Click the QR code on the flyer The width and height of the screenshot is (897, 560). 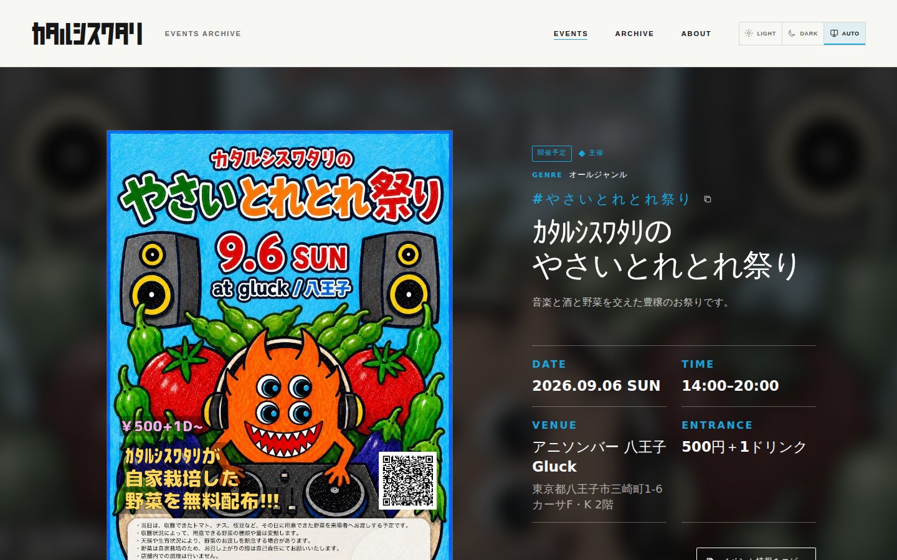click(408, 480)
